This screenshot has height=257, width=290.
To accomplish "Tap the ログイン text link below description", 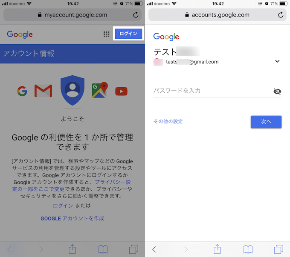I will 63,206.
